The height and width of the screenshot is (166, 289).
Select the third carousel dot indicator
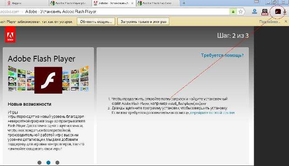tap(57, 162)
